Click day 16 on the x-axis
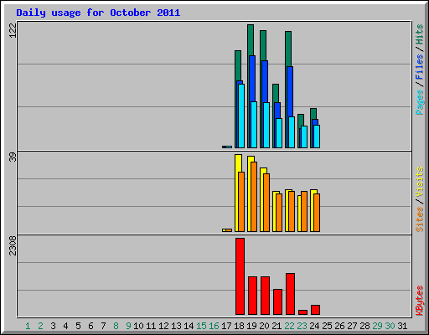 click(214, 326)
